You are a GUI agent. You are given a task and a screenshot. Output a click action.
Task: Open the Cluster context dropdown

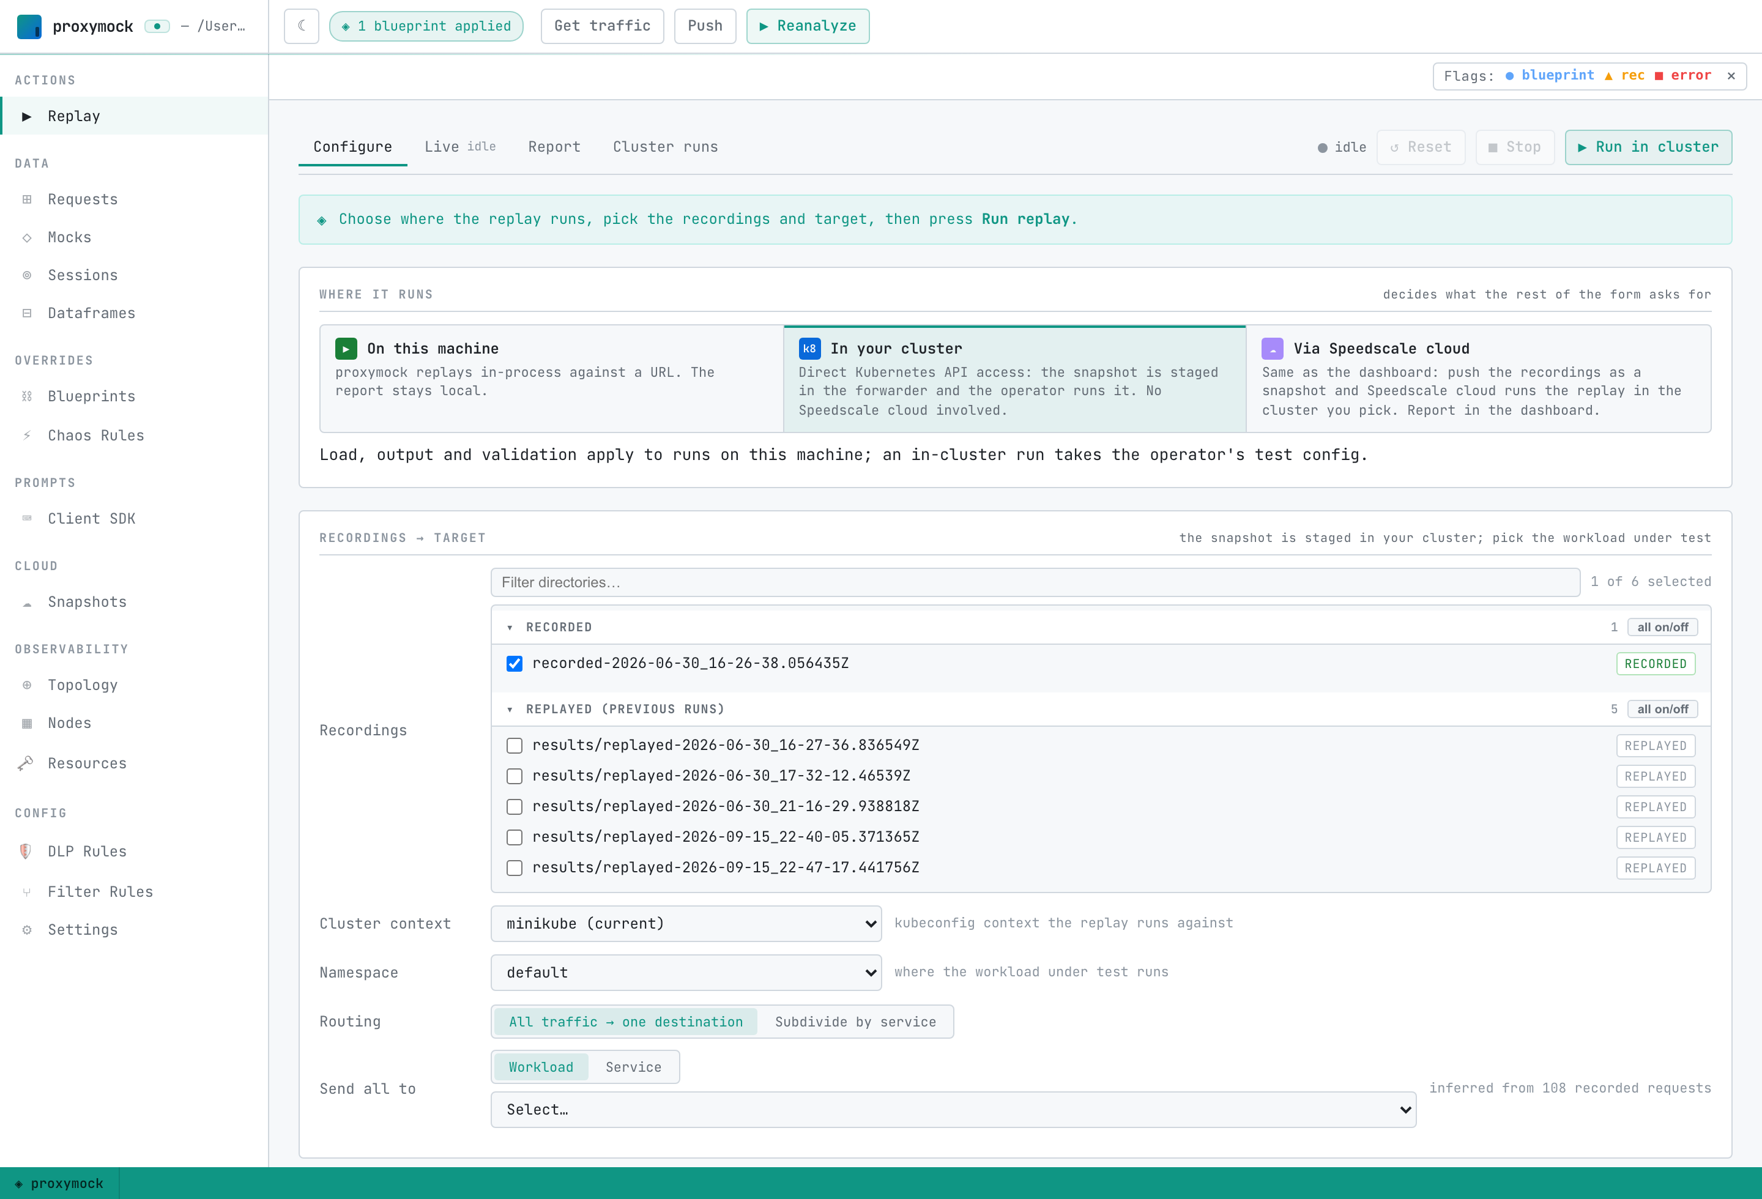click(x=686, y=924)
